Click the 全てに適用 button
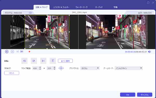This screenshot has width=156, height=98. [65, 61]
